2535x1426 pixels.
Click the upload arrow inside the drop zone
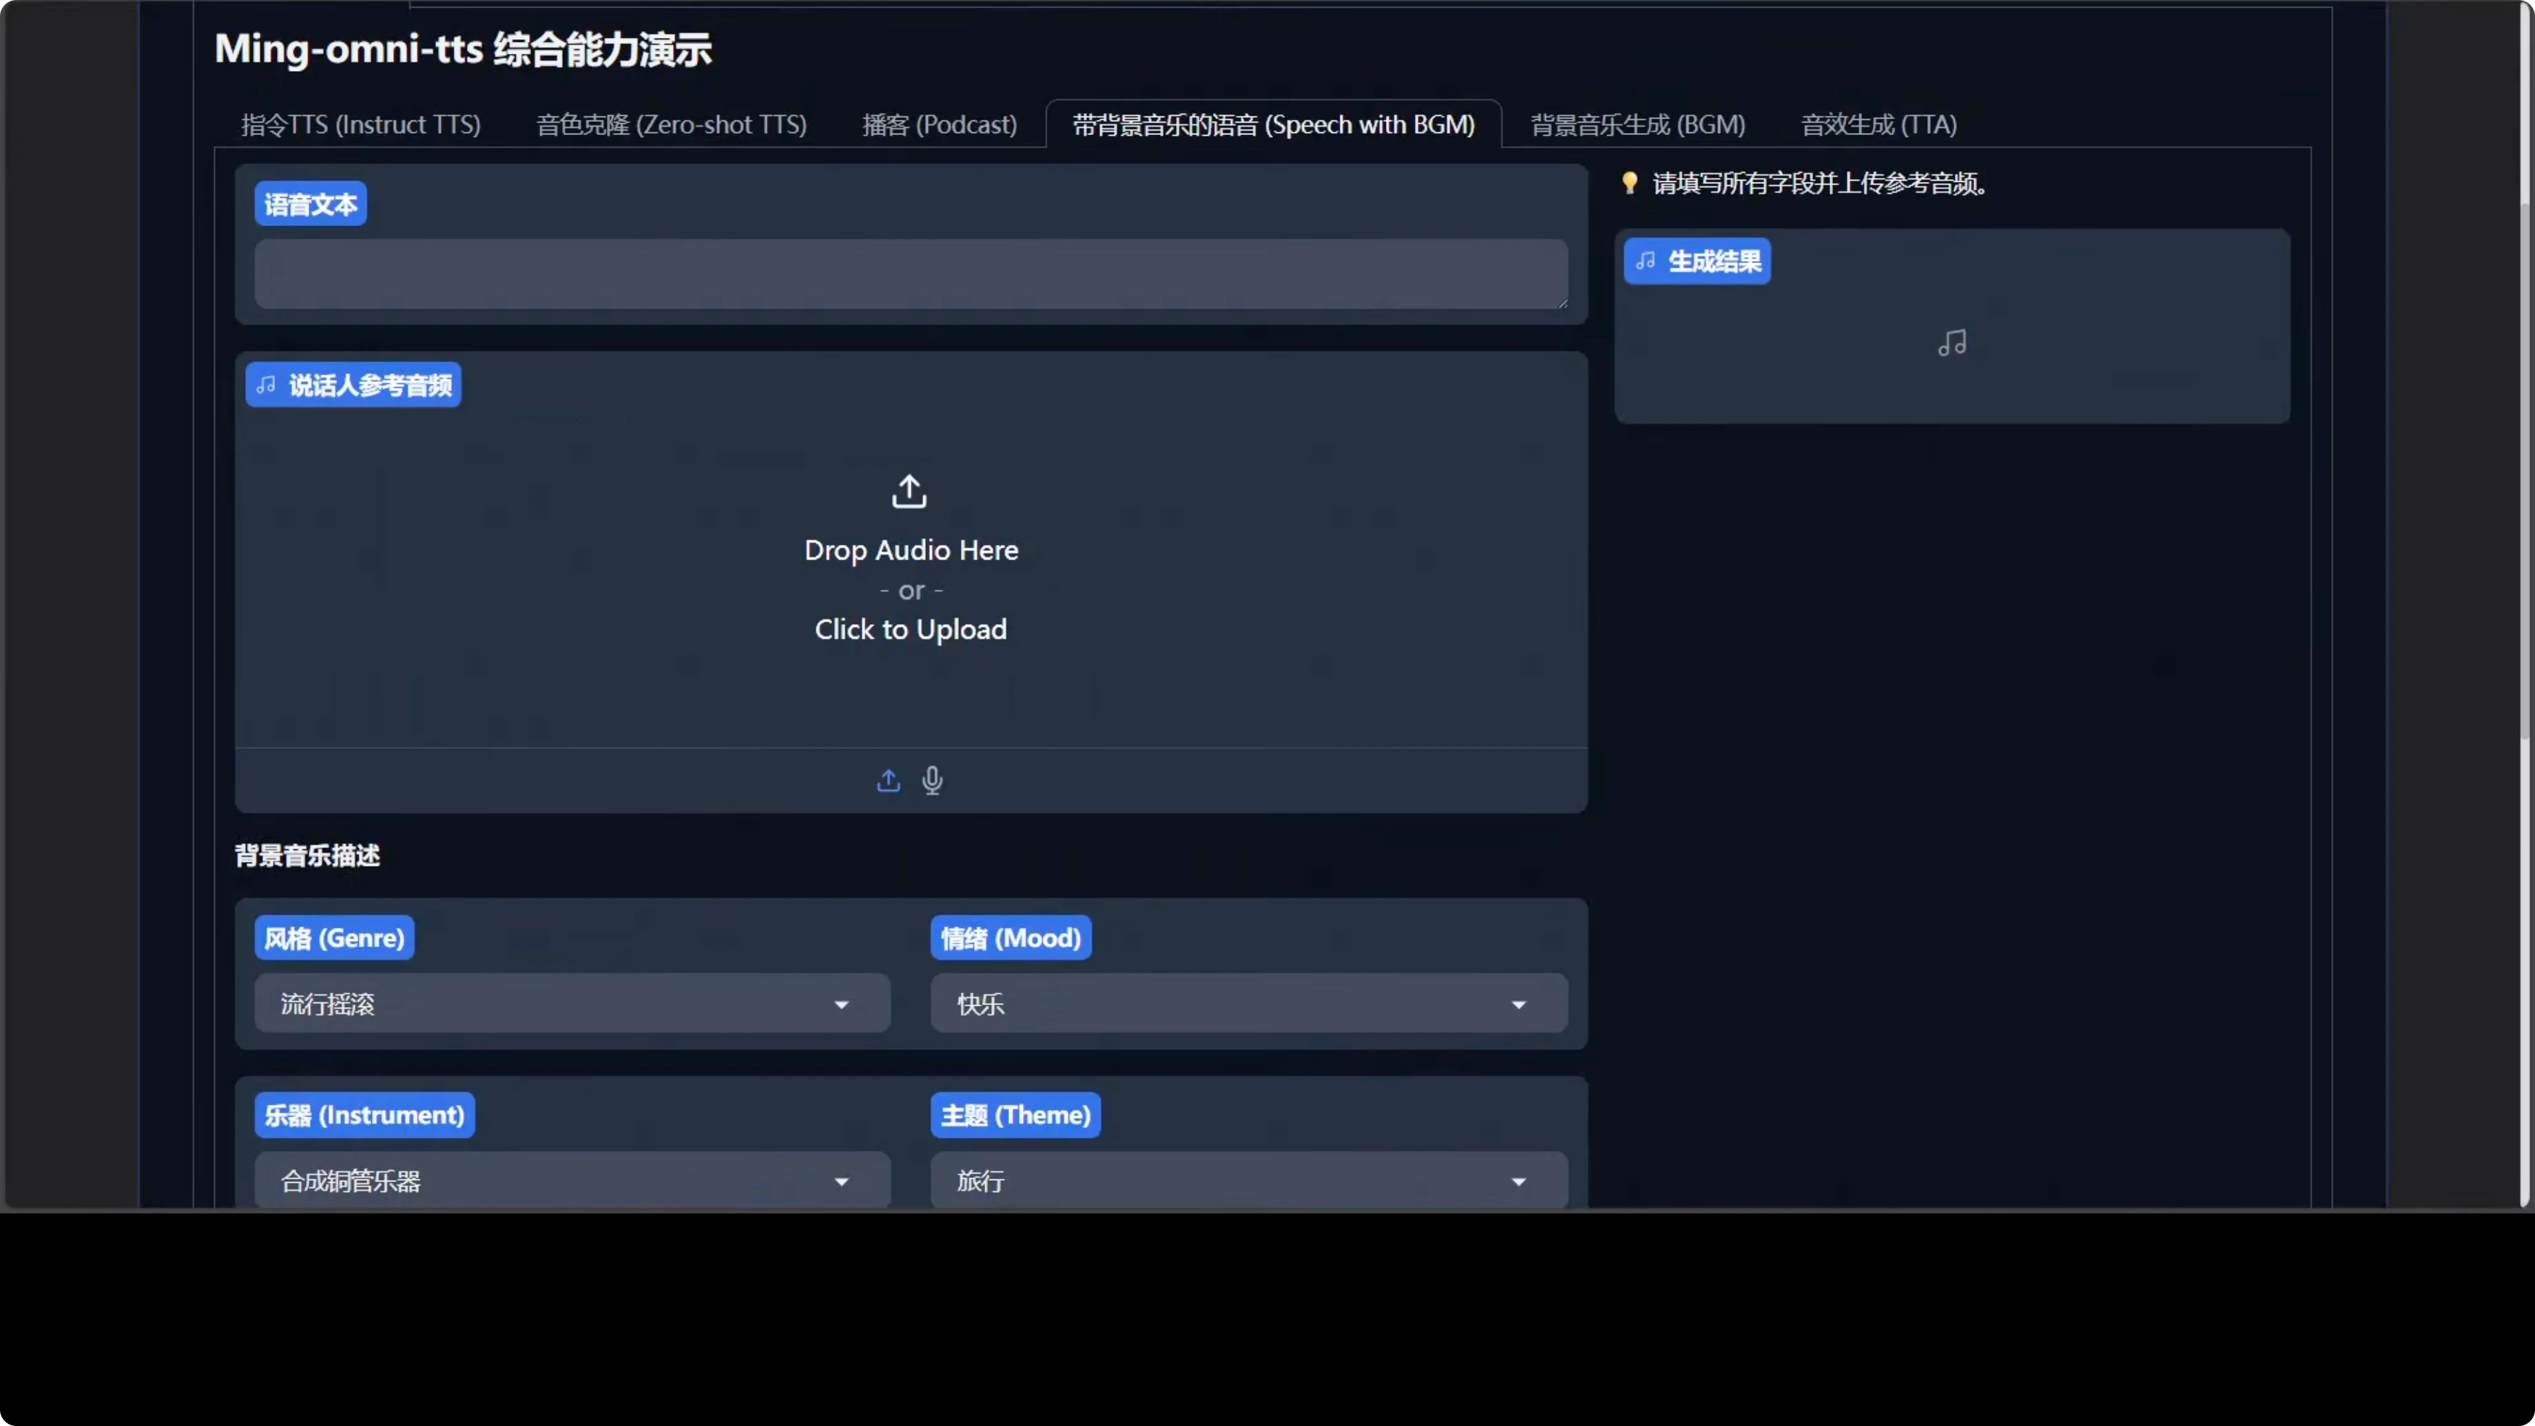(x=909, y=490)
